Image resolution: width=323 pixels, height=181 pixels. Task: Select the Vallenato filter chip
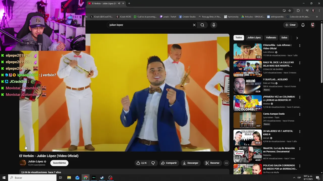click(x=271, y=38)
